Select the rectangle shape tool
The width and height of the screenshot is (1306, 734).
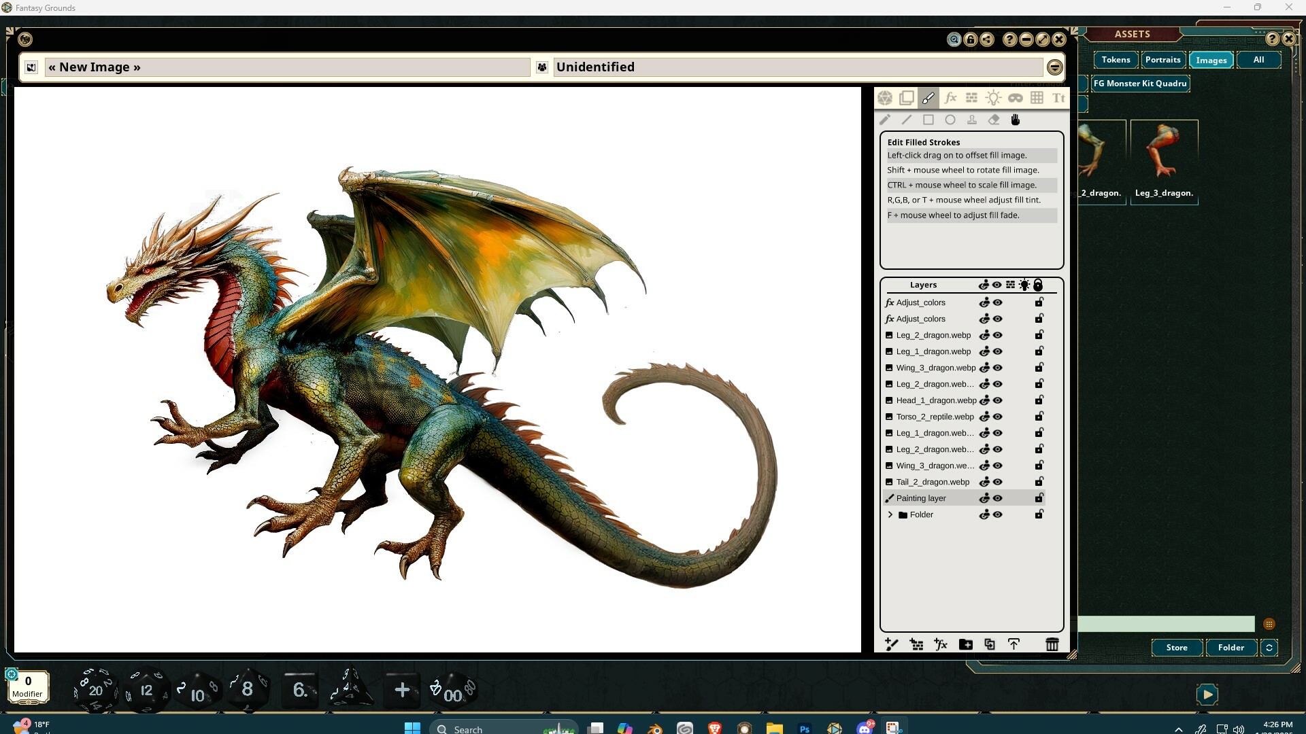[928, 120]
